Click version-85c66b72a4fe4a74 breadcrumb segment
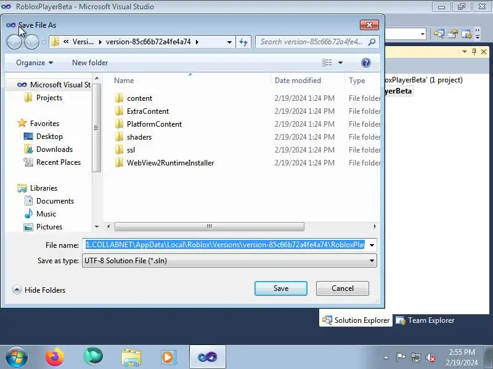Image resolution: width=493 pixels, height=369 pixels. (x=148, y=42)
